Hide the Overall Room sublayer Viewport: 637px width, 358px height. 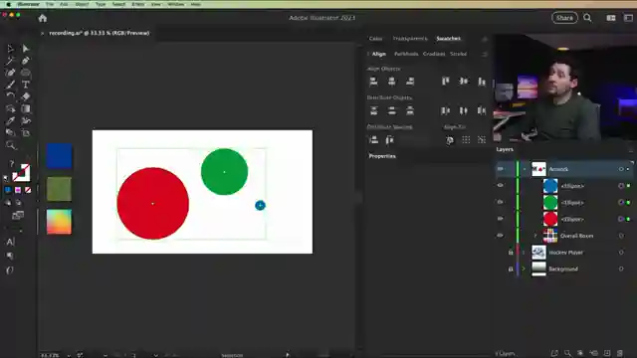(500, 236)
